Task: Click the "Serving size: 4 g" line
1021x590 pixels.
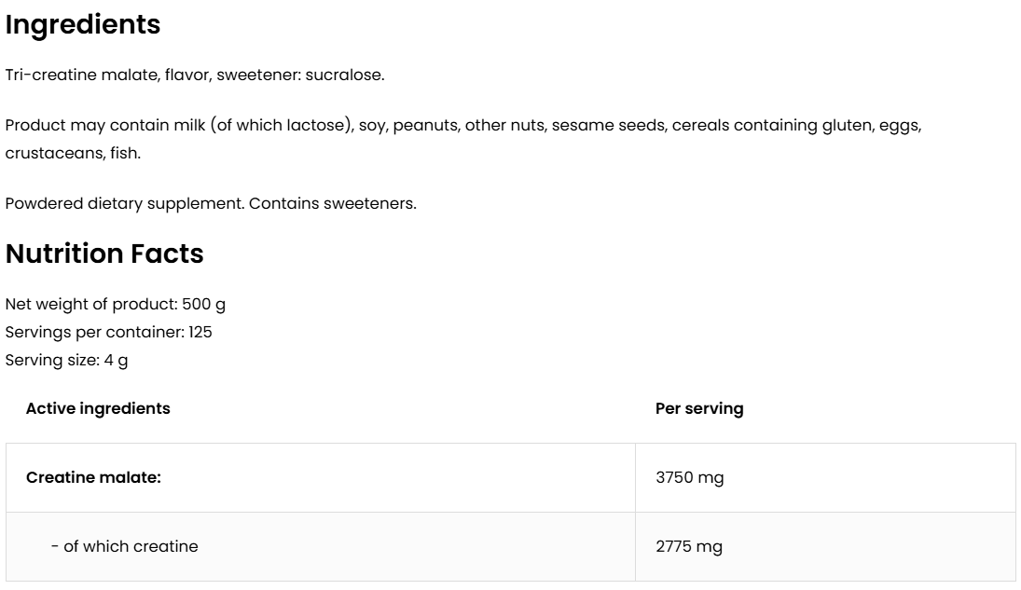Action: click(67, 360)
